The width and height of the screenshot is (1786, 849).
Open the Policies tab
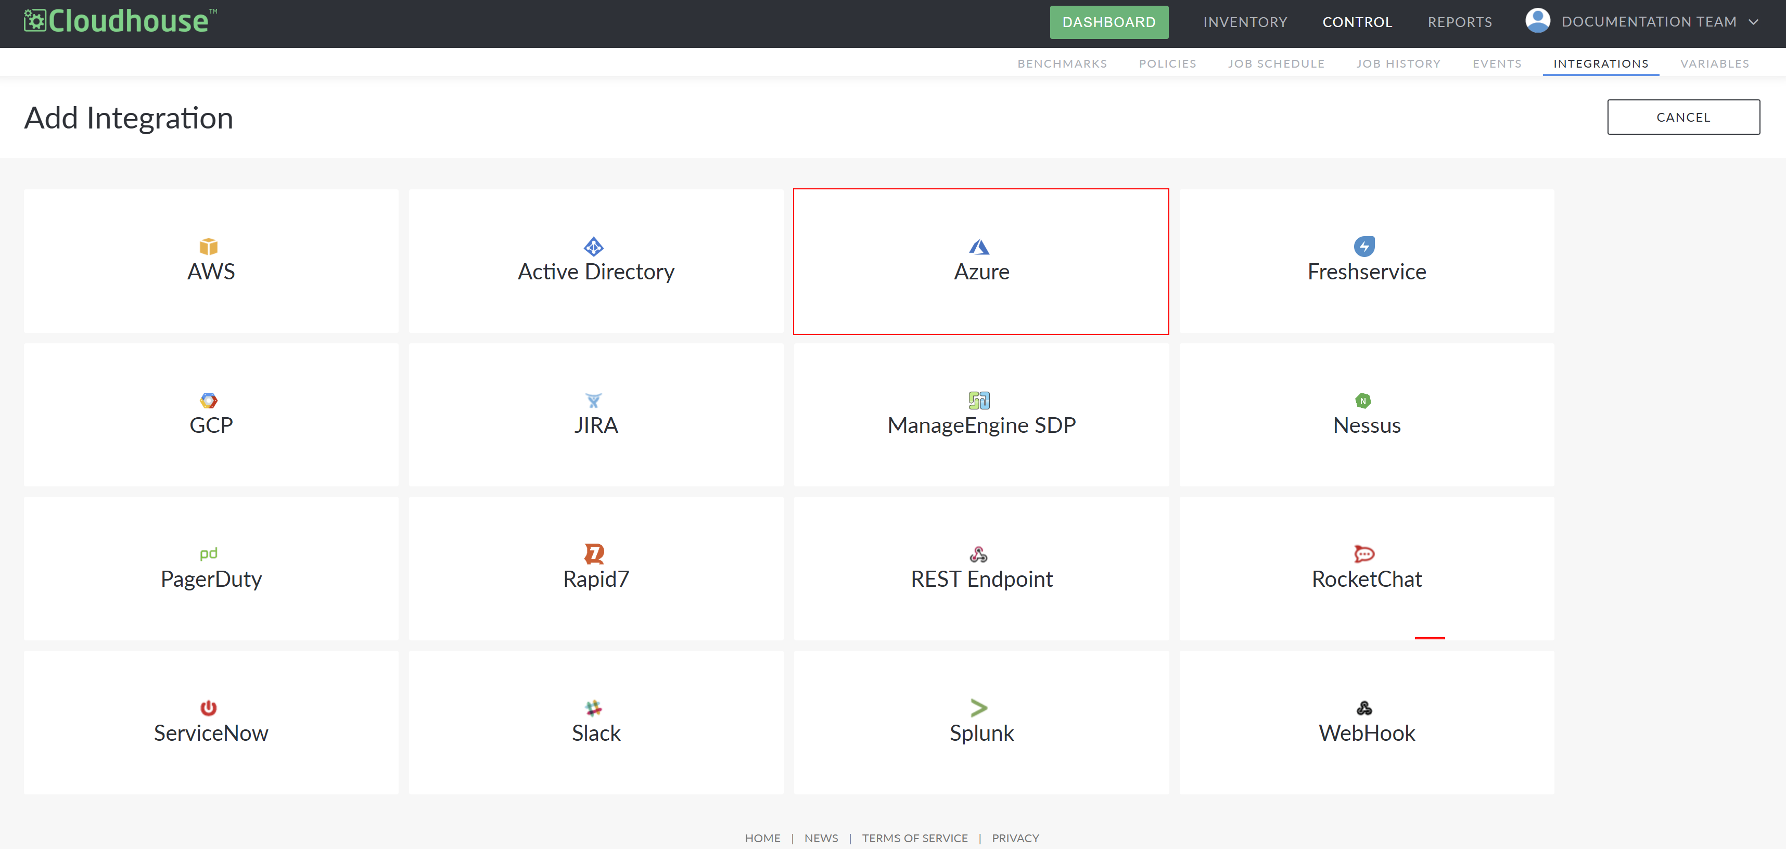coord(1168,64)
